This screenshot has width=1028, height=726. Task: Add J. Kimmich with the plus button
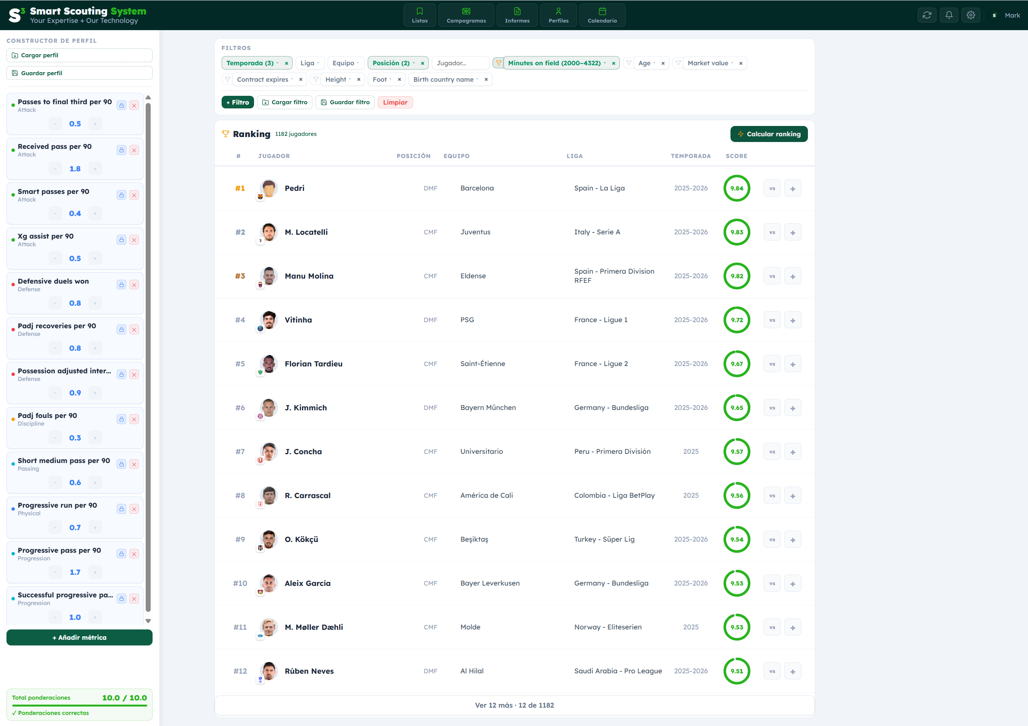(x=793, y=408)
